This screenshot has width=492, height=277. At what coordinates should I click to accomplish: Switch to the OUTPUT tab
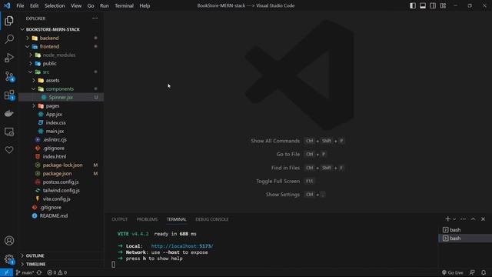tap(120, 219)
